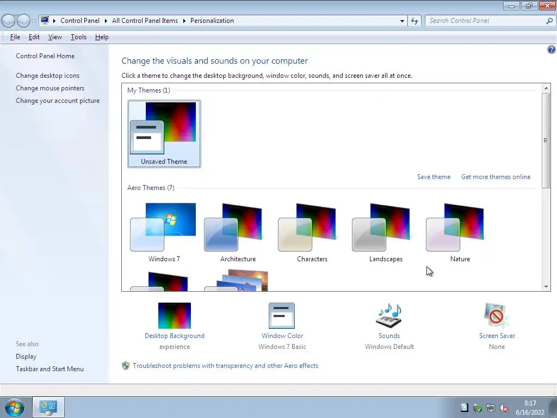
Task: Open Taskbar and Start Menu link
Action: point(49,368)
